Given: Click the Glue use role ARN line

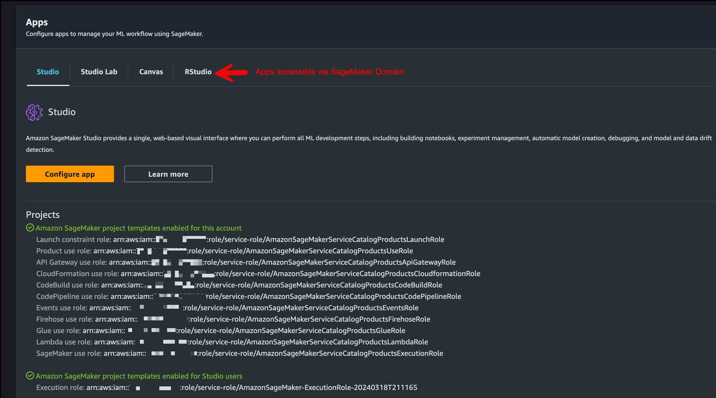Looking at the screenshot, I should 221,330.
